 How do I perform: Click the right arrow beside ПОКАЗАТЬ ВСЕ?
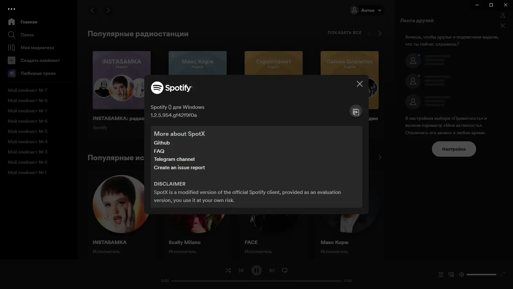[x=380, y=33]
